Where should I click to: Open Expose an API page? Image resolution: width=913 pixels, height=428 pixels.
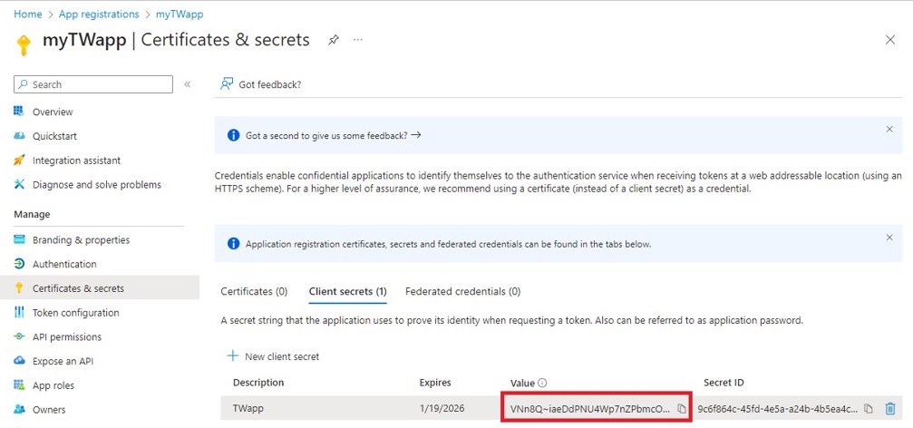(63, 361)
